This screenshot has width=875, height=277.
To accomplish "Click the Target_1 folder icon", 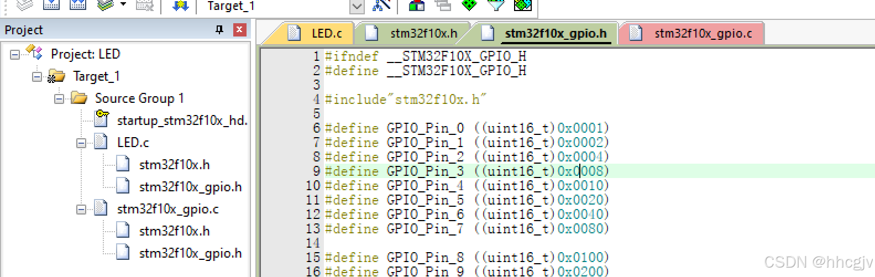I will click(56, 76).
